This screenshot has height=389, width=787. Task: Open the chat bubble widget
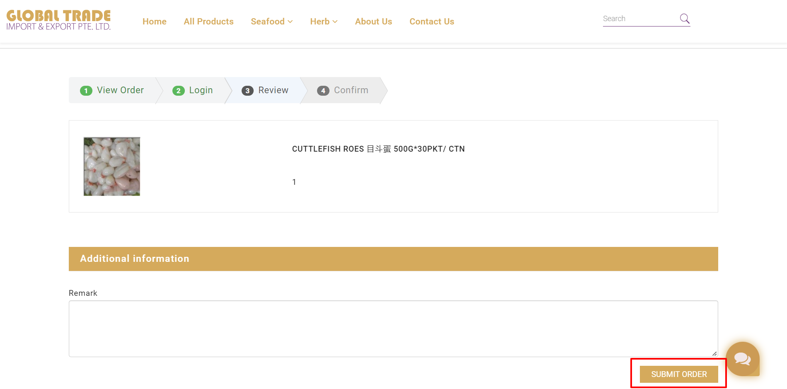742,358
